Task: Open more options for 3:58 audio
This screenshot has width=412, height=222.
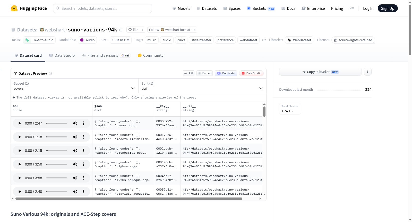Action: [83, 178]
